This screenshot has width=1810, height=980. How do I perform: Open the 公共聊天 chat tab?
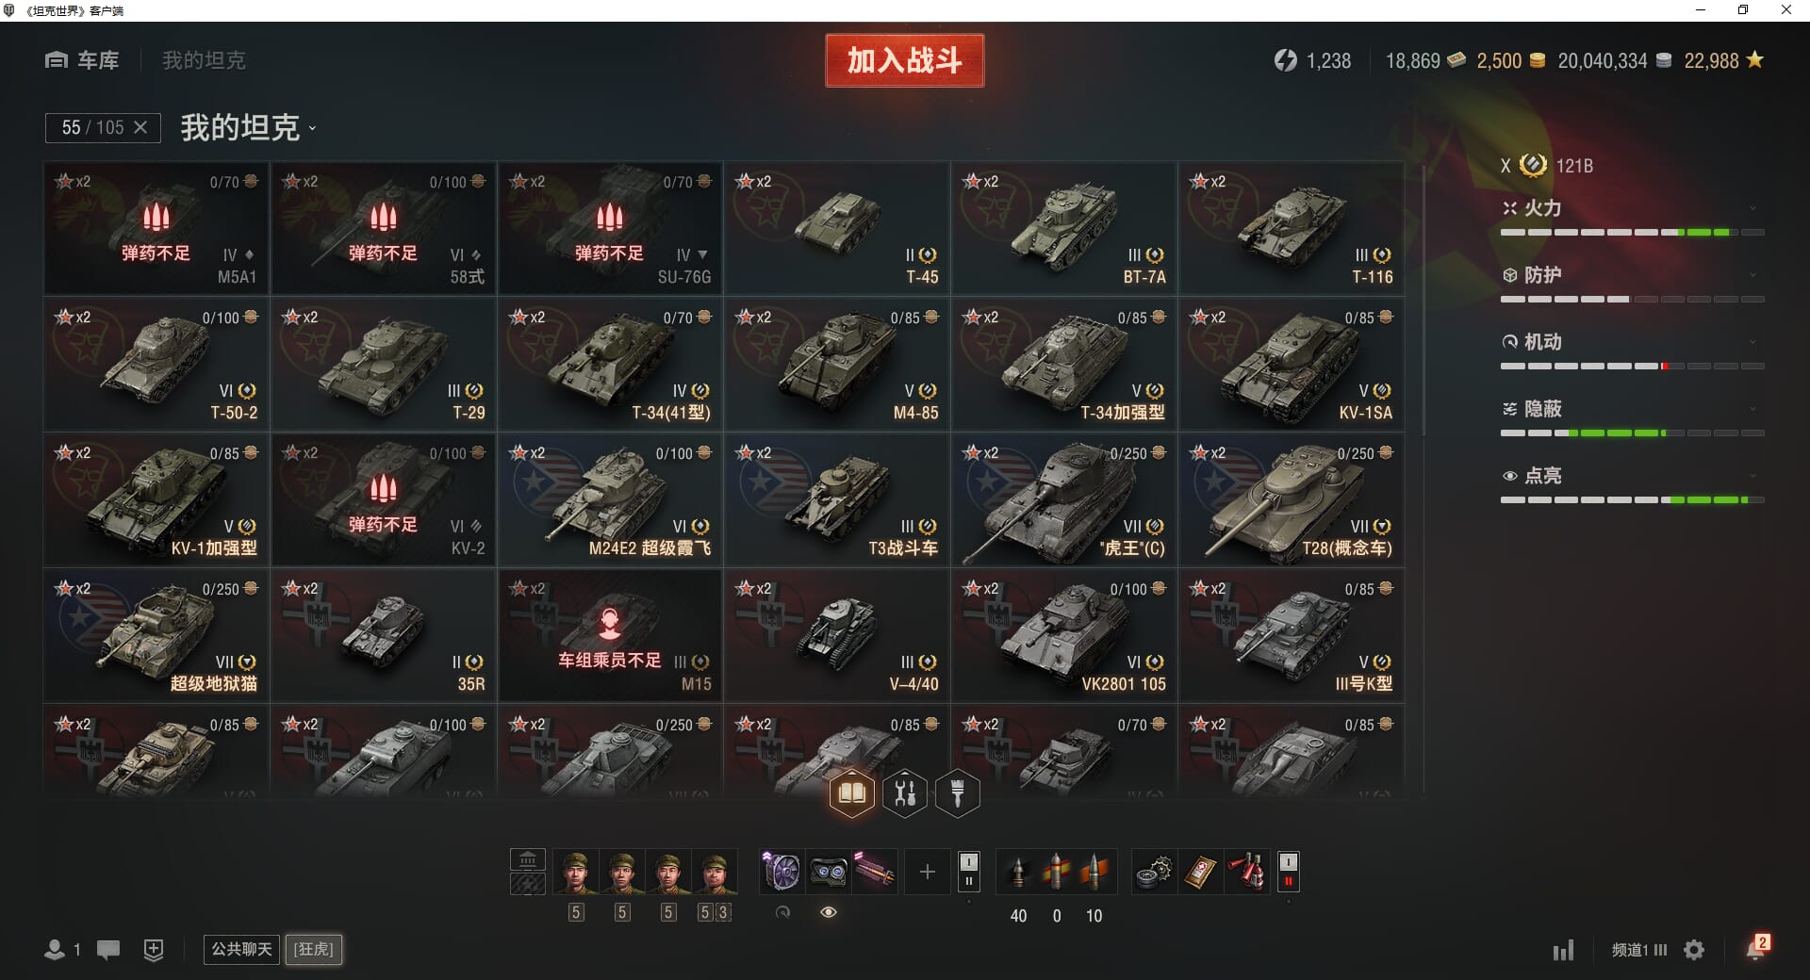241,949
